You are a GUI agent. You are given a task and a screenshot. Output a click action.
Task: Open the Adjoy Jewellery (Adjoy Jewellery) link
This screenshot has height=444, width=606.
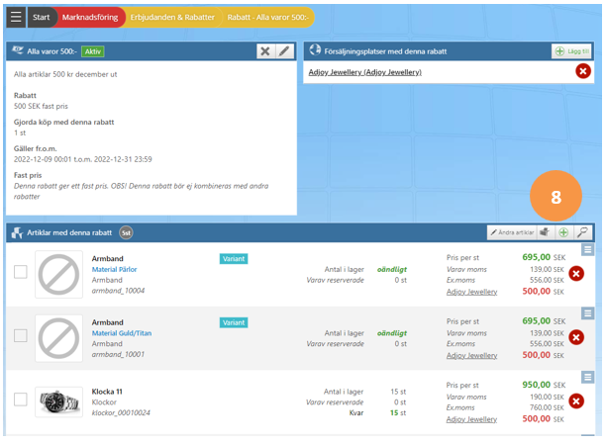(364, 72)
